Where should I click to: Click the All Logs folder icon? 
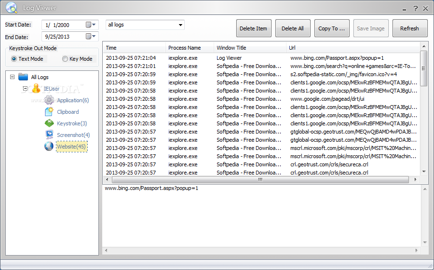click(23, 77)
